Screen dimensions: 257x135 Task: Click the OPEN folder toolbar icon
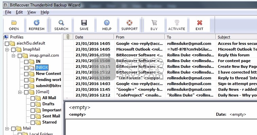tap(14, 23)
